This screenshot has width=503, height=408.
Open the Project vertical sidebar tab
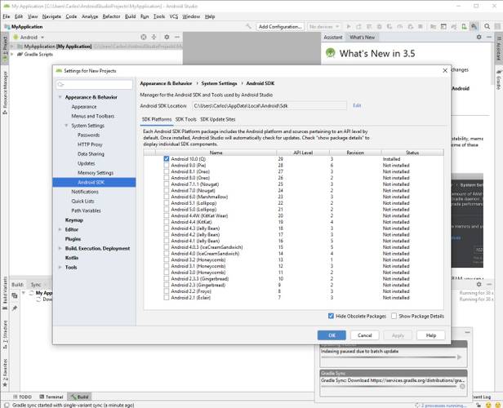coord(5,48)
